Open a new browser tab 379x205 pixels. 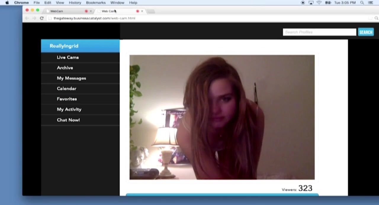(151, 11)
